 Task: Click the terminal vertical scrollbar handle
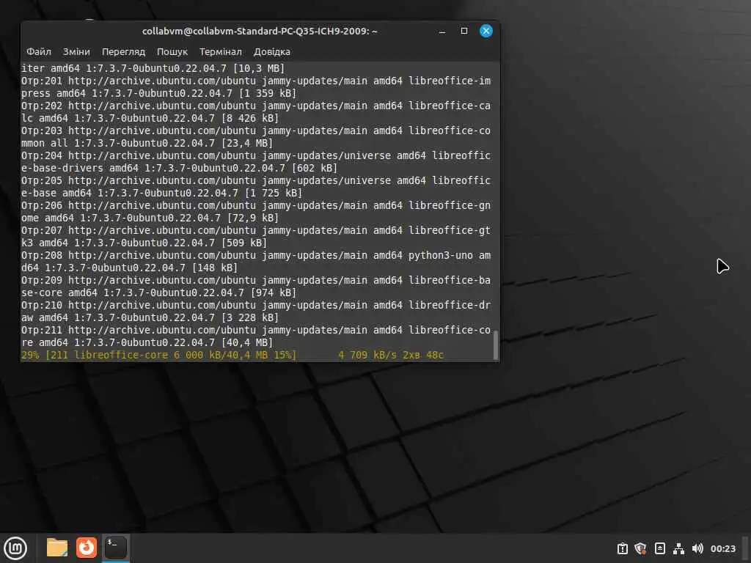tap(495, 345)
